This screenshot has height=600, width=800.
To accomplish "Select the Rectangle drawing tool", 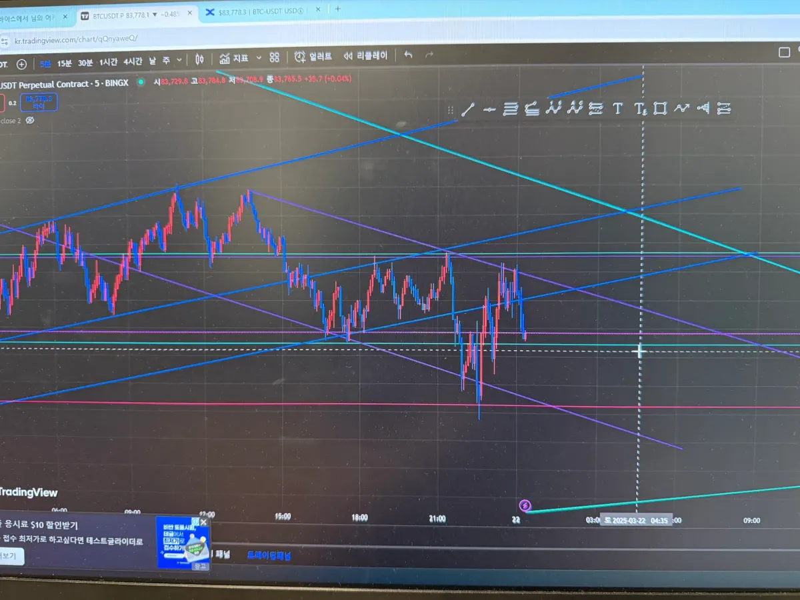I will [x=660, y=108].
